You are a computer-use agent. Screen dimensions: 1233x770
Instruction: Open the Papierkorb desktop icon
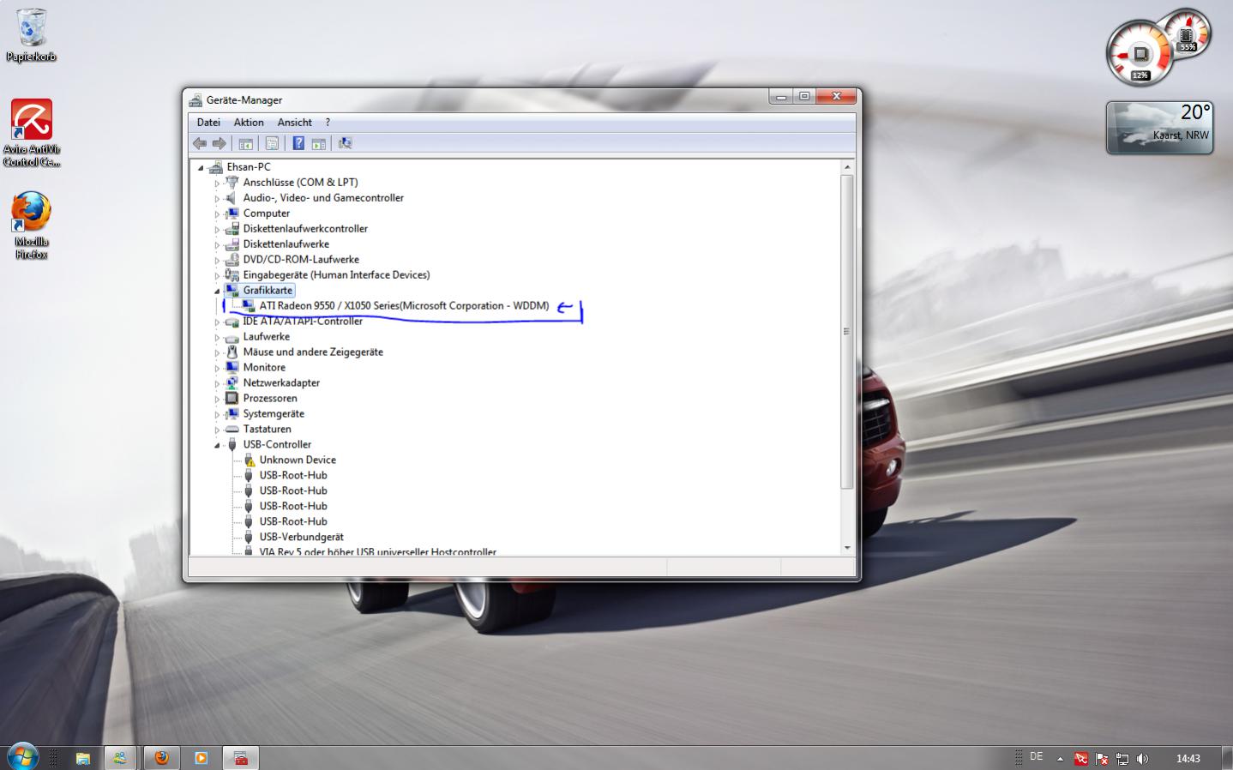32,36
